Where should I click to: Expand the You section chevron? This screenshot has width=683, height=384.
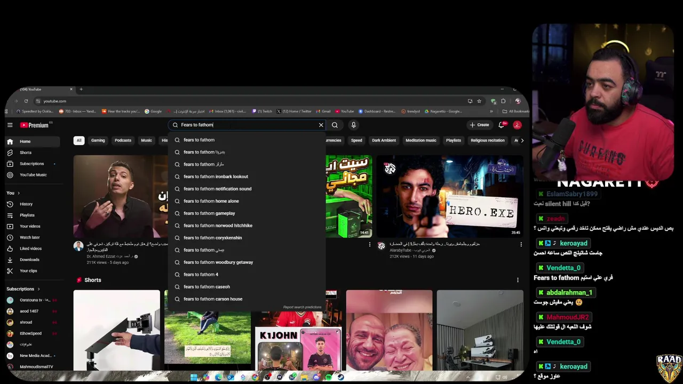19,193
